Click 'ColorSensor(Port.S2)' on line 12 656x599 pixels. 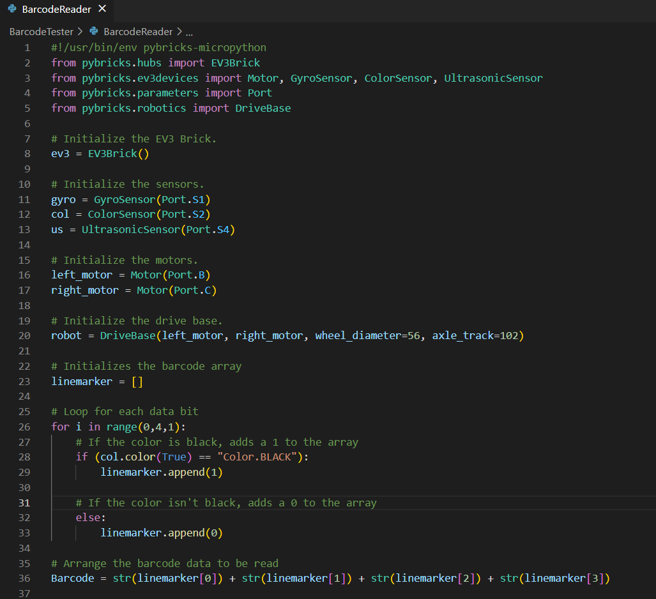tap(149, 215)
